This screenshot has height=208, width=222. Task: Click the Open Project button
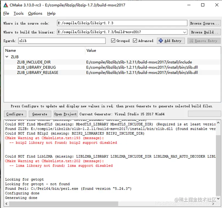pos(66,114)
